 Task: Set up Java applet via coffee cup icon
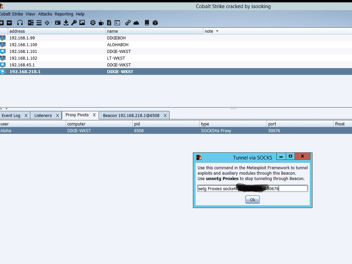coord(101,23)
